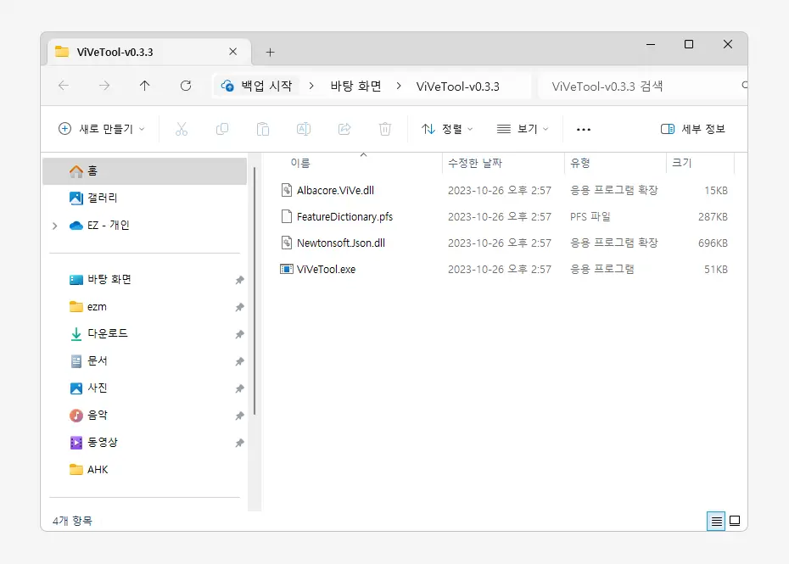Unpin 동영상 using its pin icon
The width and height of the screenshot is (789, 564).
tap(239, 444)
